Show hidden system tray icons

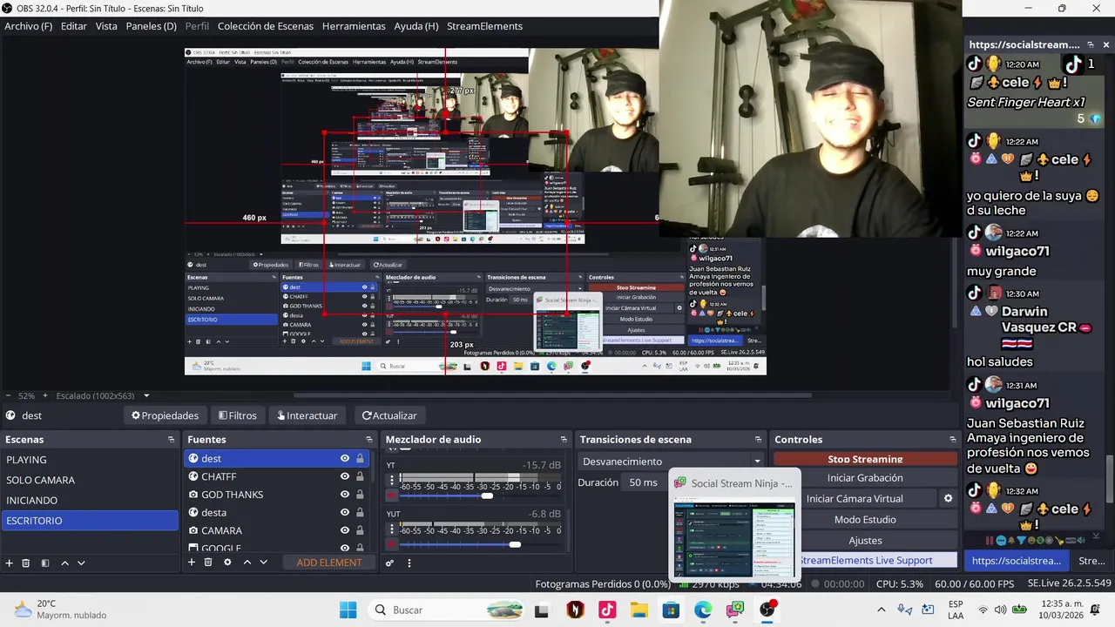(x=881, y=610)
